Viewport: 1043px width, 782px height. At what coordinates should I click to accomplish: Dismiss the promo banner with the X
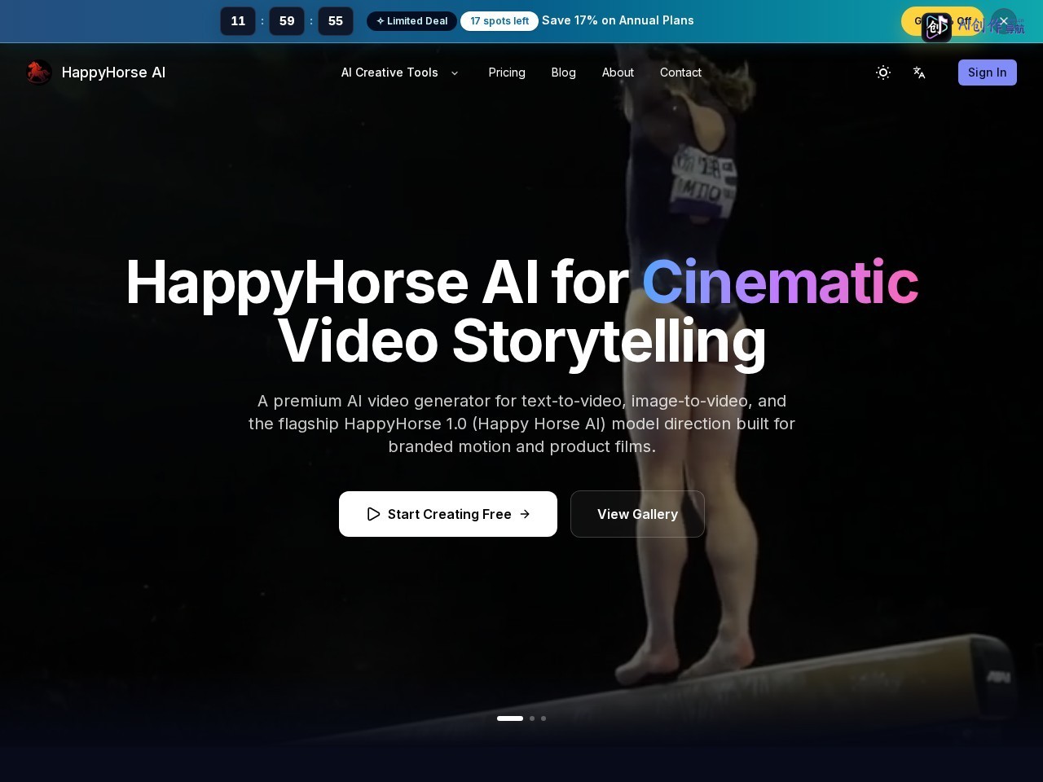(1004, 21)
